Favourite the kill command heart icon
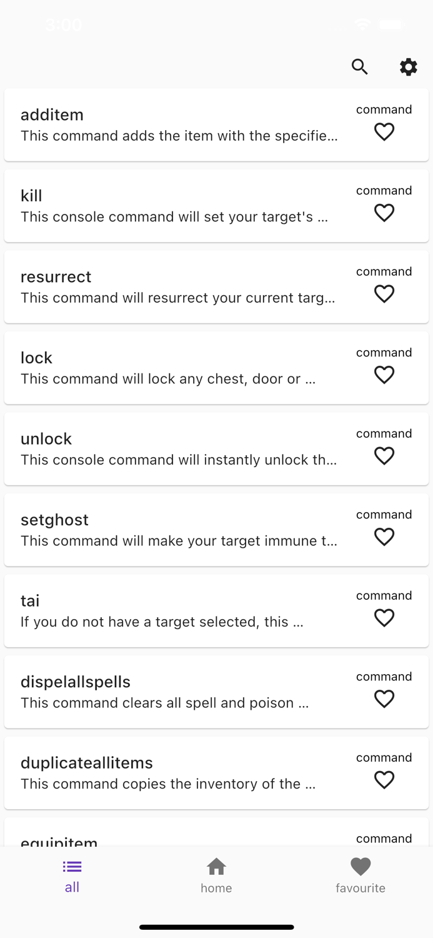 [384, 213]
